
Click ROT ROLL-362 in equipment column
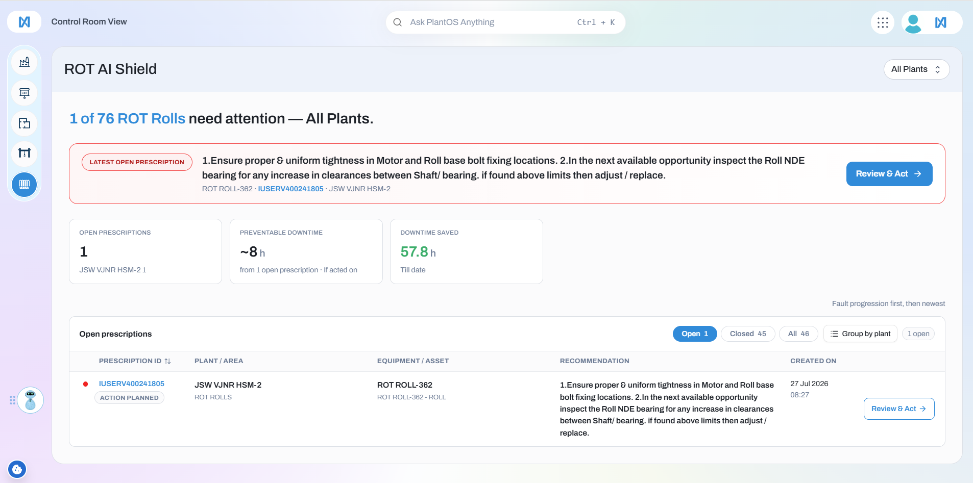point(405,385)
